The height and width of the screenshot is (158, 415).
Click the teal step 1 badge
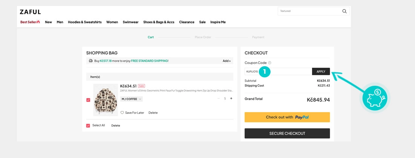264,71
